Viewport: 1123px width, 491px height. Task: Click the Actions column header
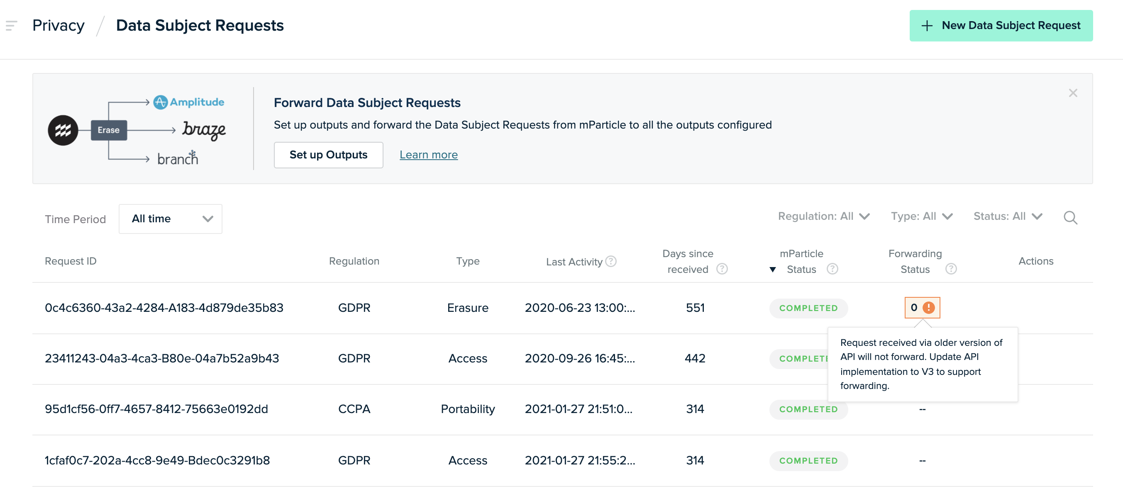pyautogui.click(x=1036, y=261)
